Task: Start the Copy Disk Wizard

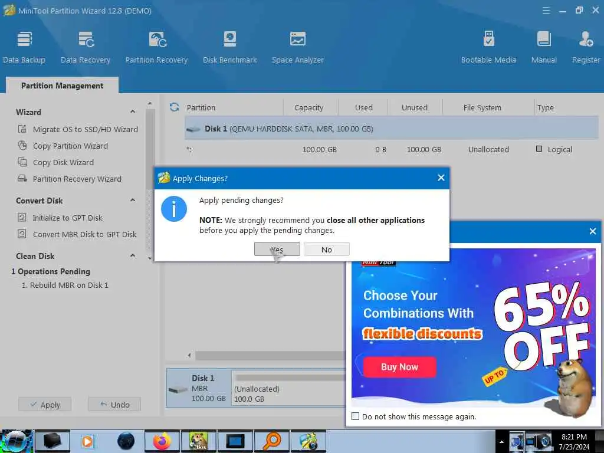Action: (56, 163)
